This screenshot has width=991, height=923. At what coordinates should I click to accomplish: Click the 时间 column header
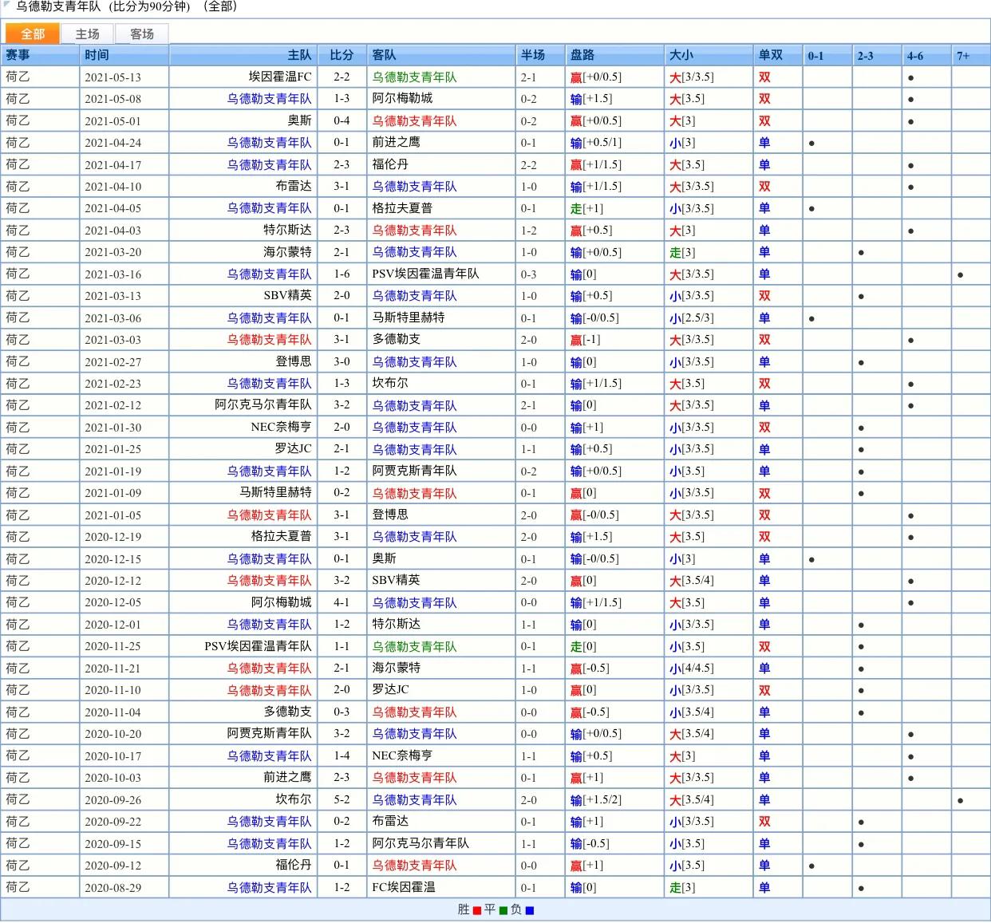coord(97,55)
